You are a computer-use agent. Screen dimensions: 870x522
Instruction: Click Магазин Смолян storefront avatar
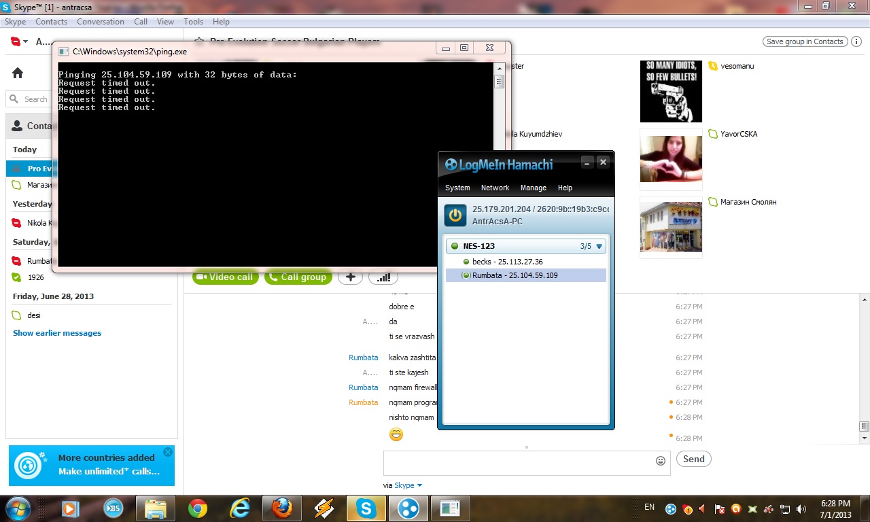(x=671, y=228)
